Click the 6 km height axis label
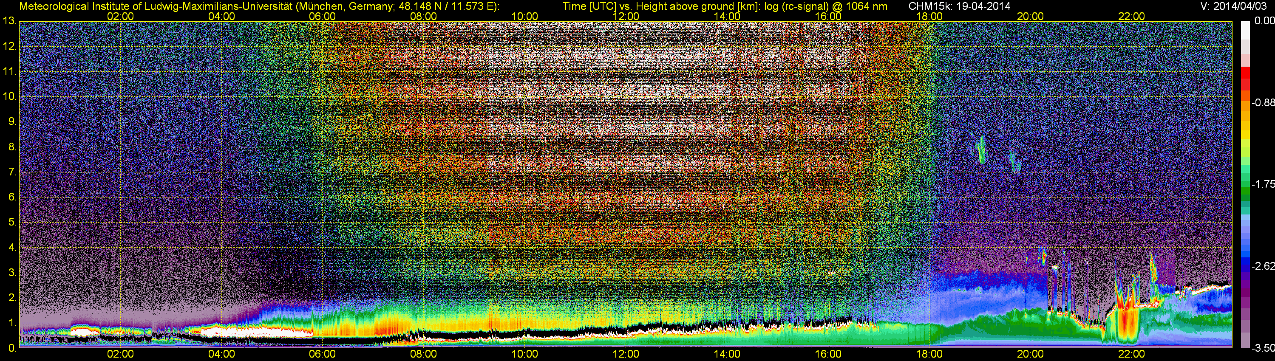Viewport: 1275px width, 361px height. tap(12, 197)
